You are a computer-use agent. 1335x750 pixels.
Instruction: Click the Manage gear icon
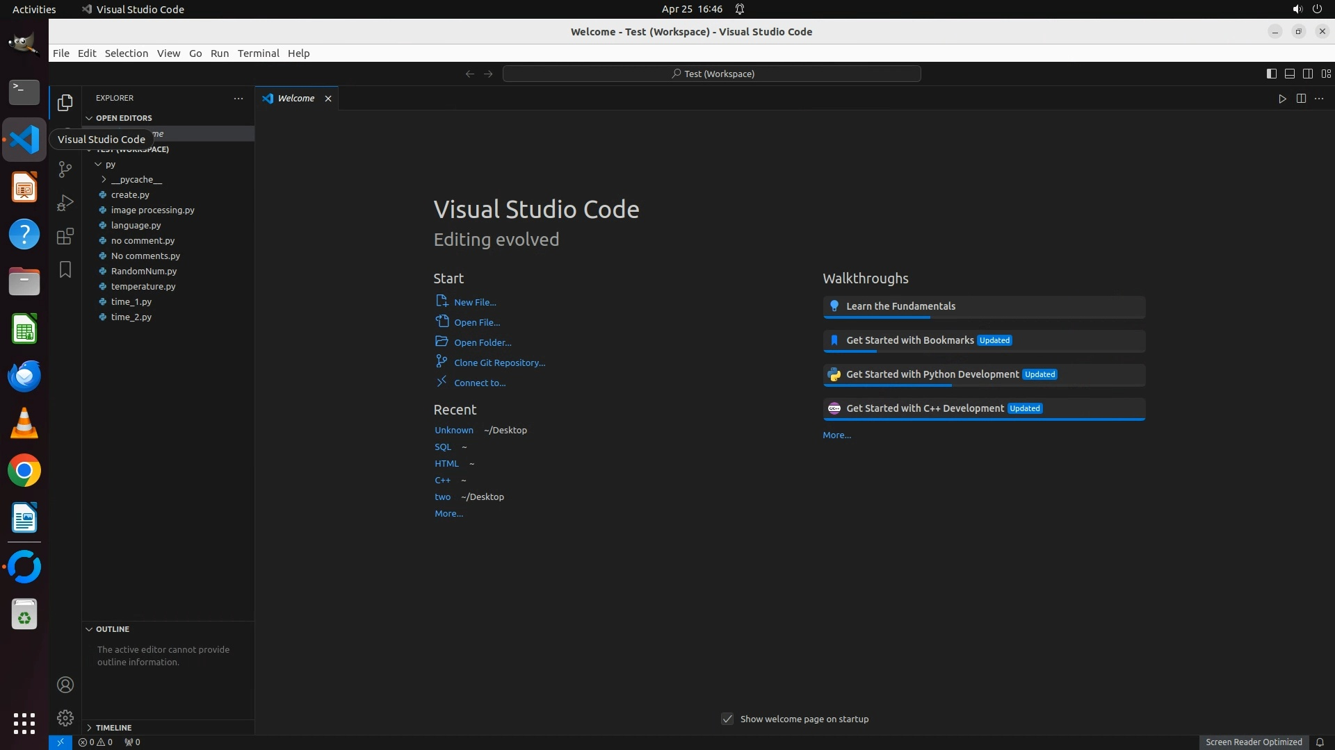tap(65, 718)
